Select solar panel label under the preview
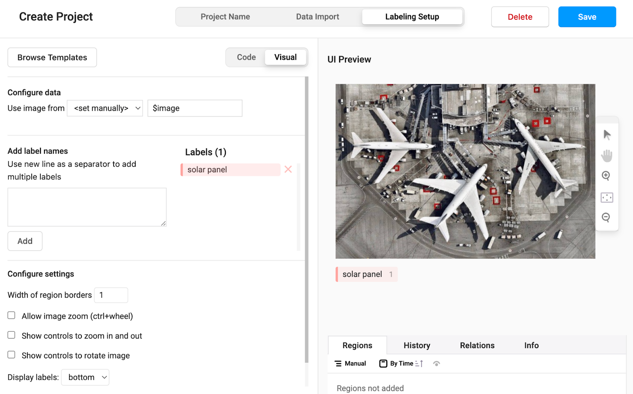633x394 pixels. tap(366, 274)
